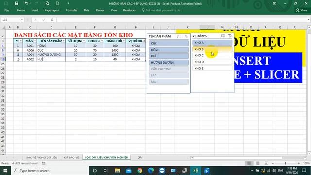The height and width of the screenshot is (175, 311).
Task: Toggle Multi-Select in VỊ TRÍ KHO slicer
Action: click(223, 35)
